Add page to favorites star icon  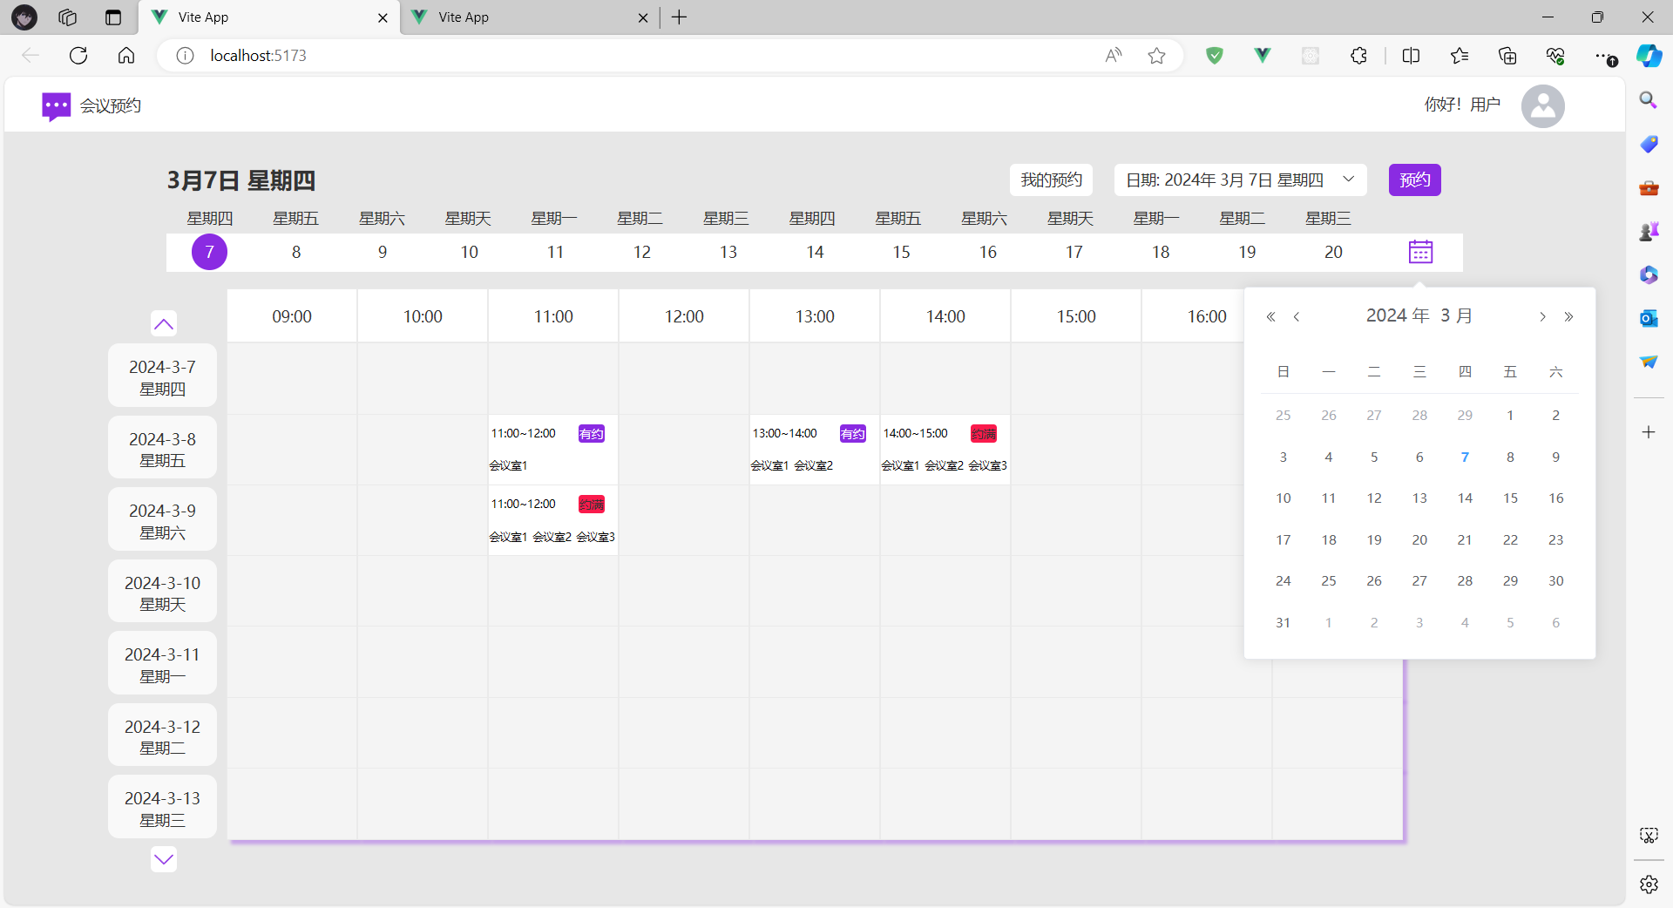point(1156,56)
